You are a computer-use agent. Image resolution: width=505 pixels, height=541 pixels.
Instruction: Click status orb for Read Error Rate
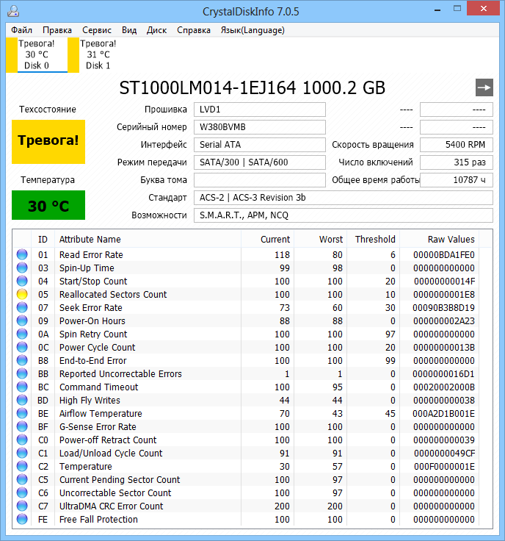click(x=22, y=254)
